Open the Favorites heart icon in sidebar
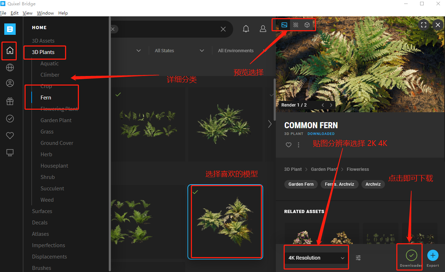This screenshot has height=272, width=445. click(10, 135)
